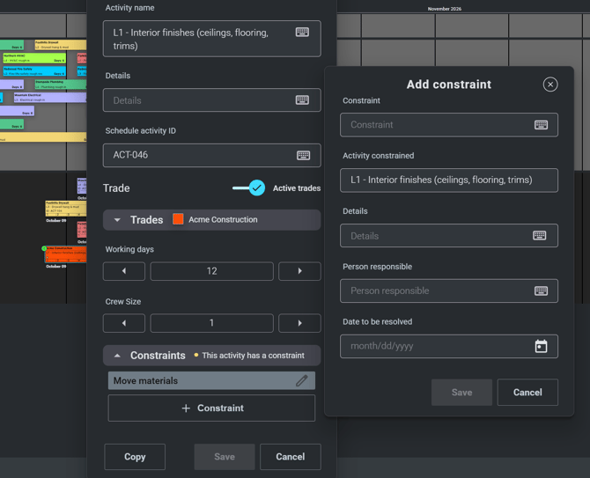The image size is (590, 478).
Task: Expand the Trades section
Action: 117,220
